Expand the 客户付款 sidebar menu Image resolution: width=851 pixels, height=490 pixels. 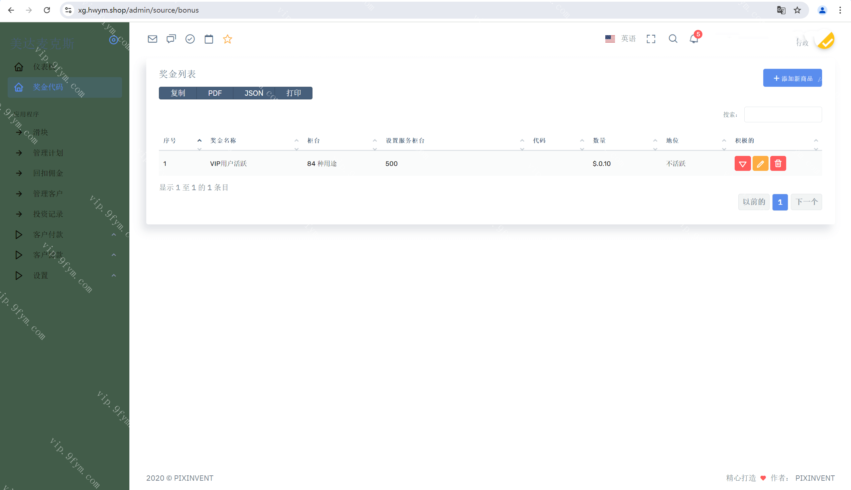(x=48, y=235)
